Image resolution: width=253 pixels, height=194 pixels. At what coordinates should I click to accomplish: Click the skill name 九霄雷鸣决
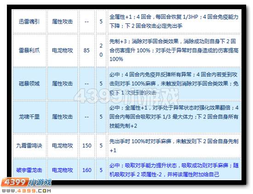coord(29,146)
